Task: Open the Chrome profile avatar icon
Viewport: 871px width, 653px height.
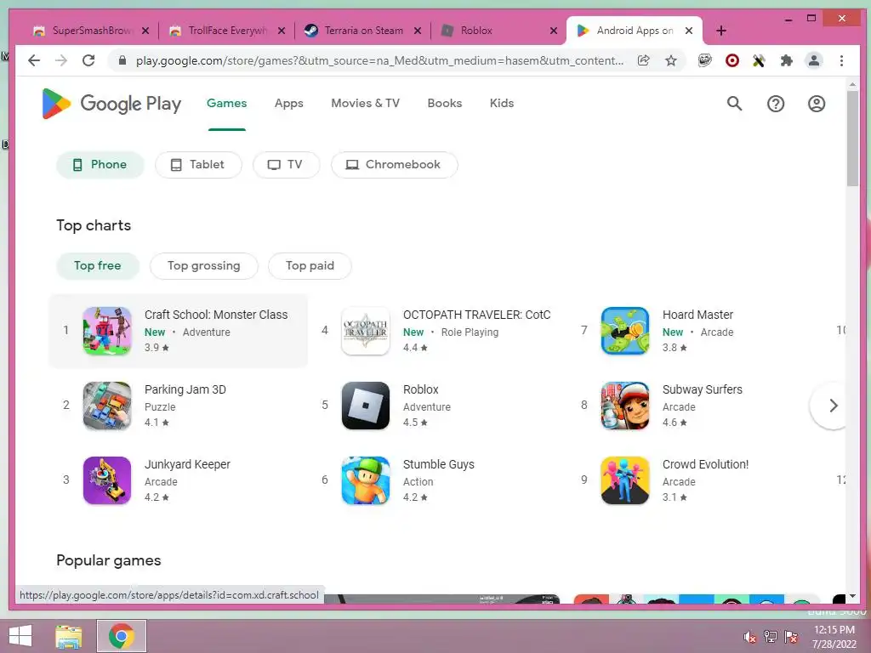Action: point(814,60)
